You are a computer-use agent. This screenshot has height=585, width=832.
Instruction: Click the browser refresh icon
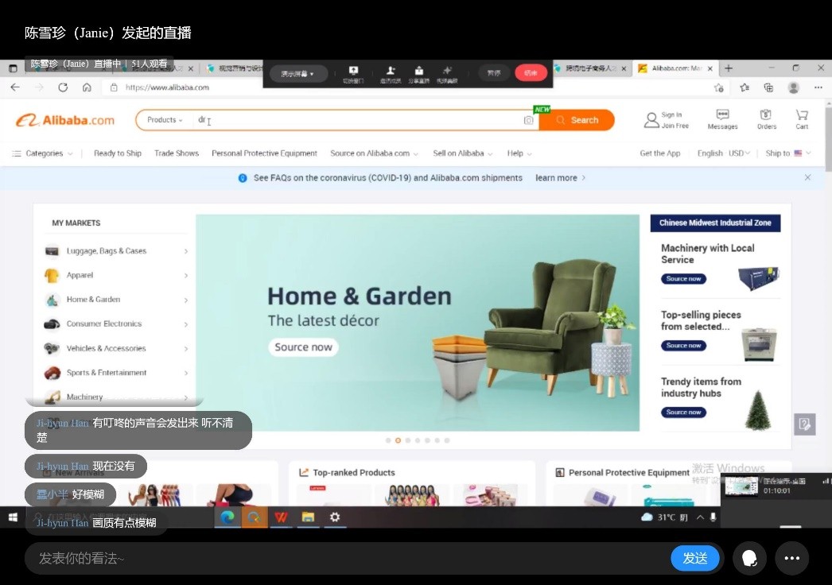[63, 87]
